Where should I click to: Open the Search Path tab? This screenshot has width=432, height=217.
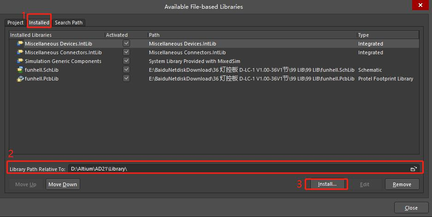[69, 23]
